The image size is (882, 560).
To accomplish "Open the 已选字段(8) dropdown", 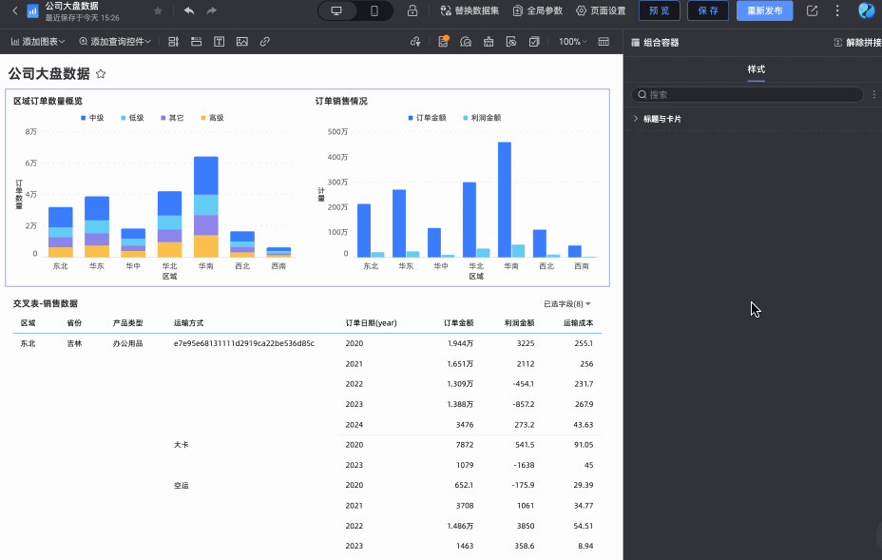I will (567, 304).
